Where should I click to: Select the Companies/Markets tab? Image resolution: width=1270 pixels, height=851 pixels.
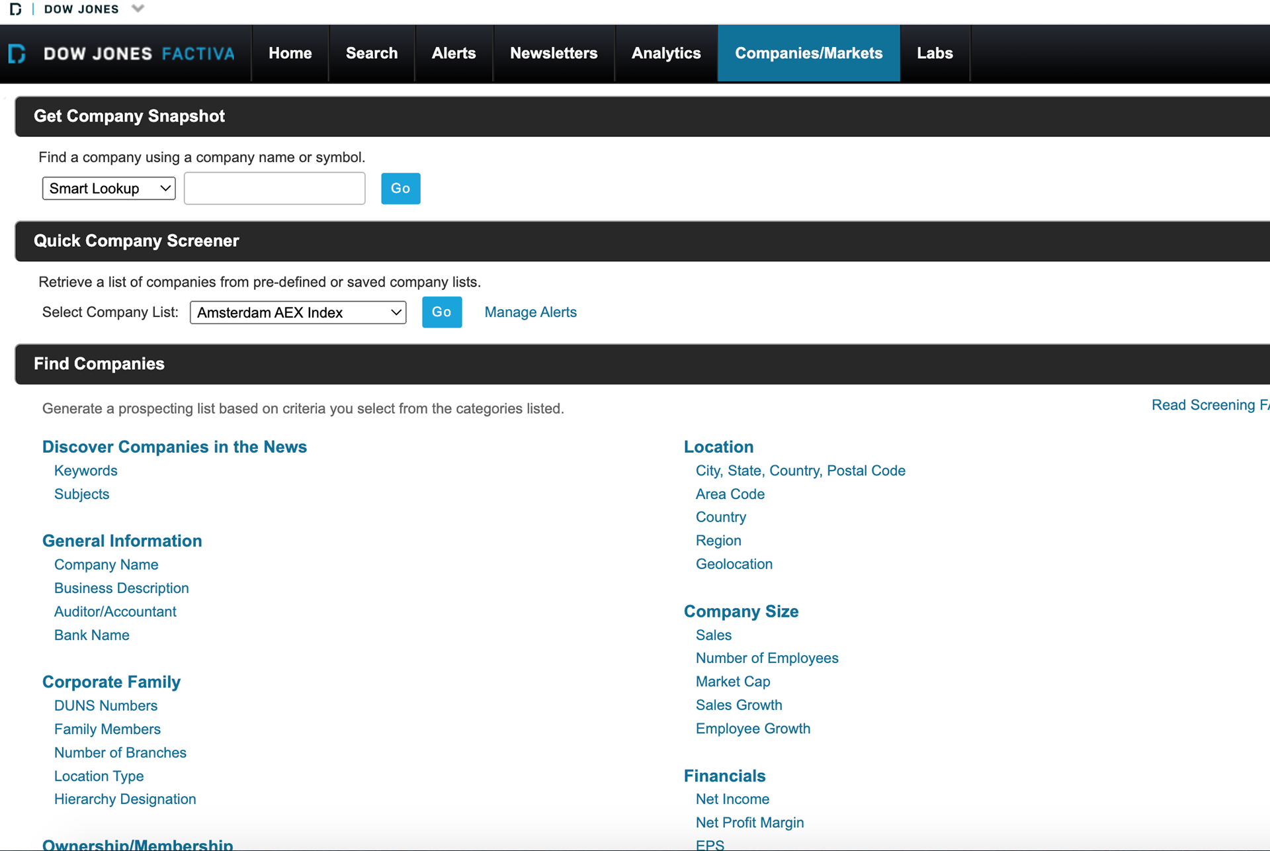tap(809, 54)
